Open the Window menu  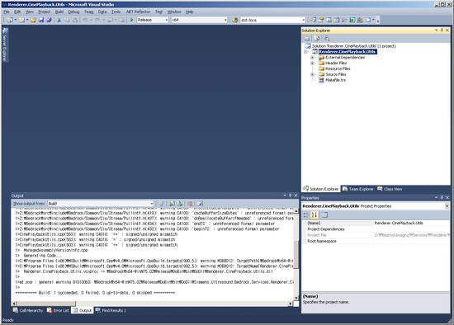[x=174, y=12]
